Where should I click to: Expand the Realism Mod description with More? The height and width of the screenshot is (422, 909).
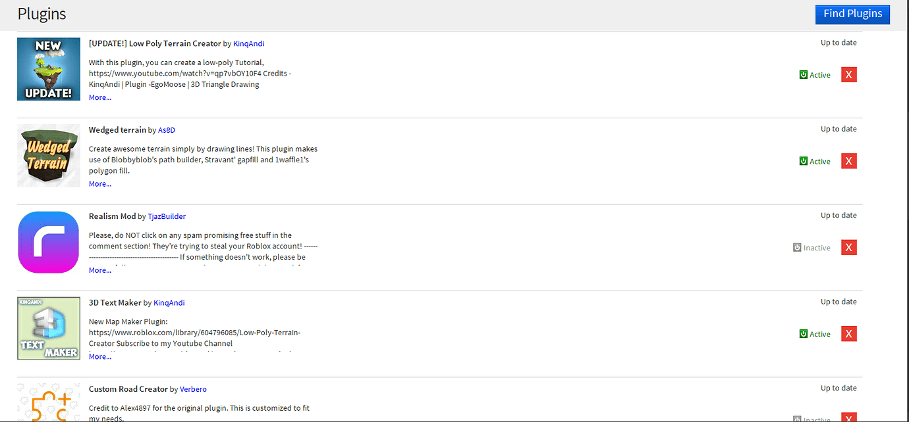pos(99,270)
